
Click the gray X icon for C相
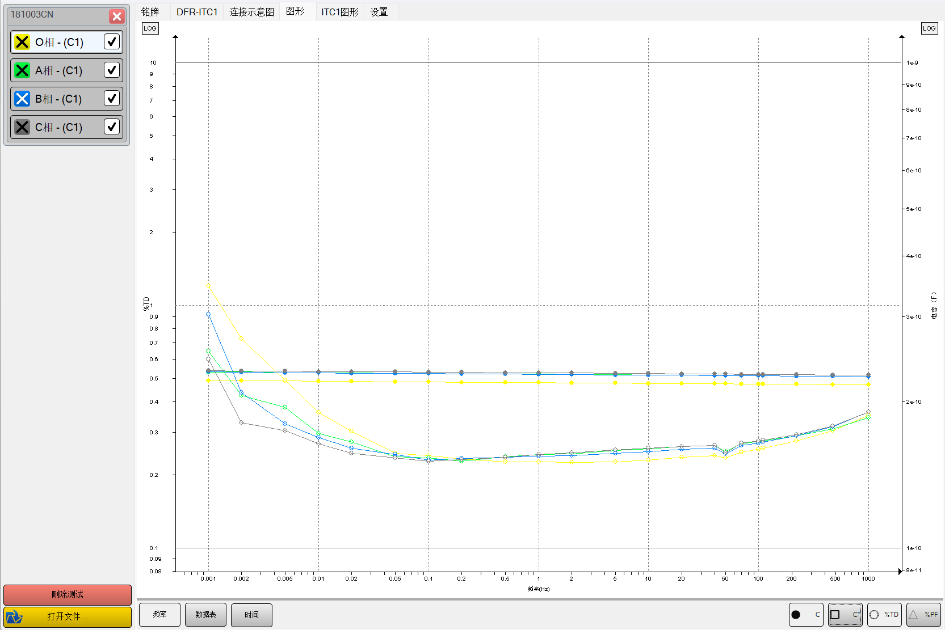point(22,127)
